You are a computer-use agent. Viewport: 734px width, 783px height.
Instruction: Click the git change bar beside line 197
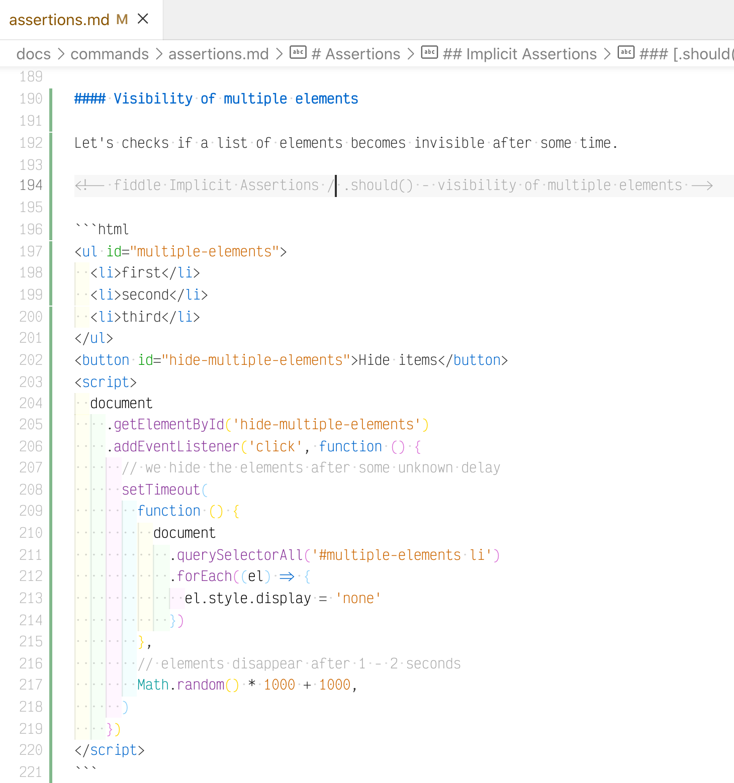[51, 251]
